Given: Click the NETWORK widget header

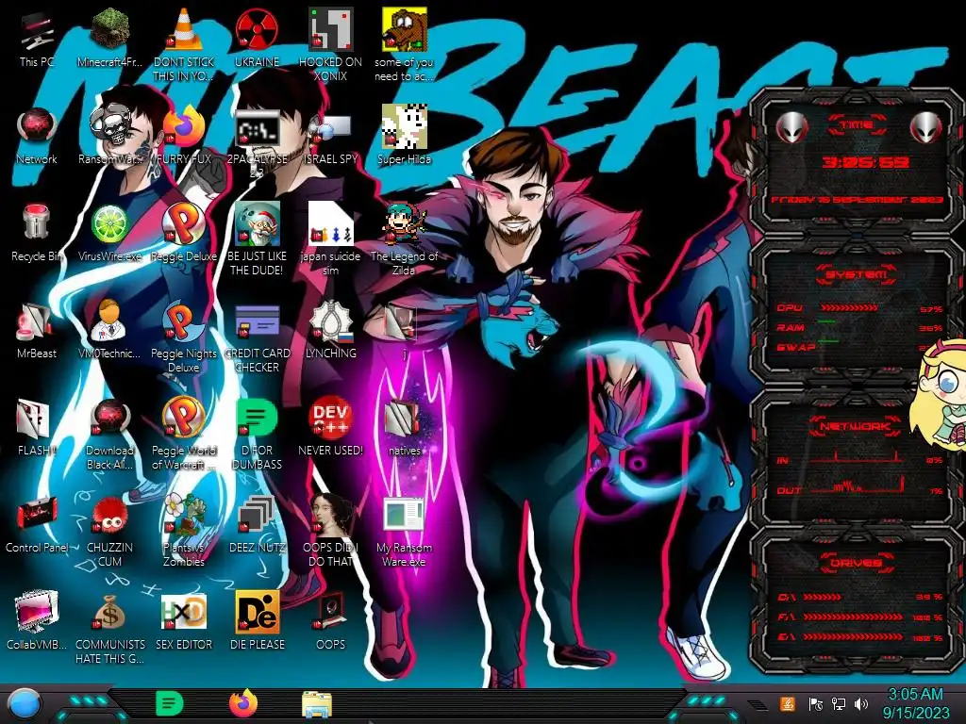Looking at the screenshot, I should coord(856,426).
